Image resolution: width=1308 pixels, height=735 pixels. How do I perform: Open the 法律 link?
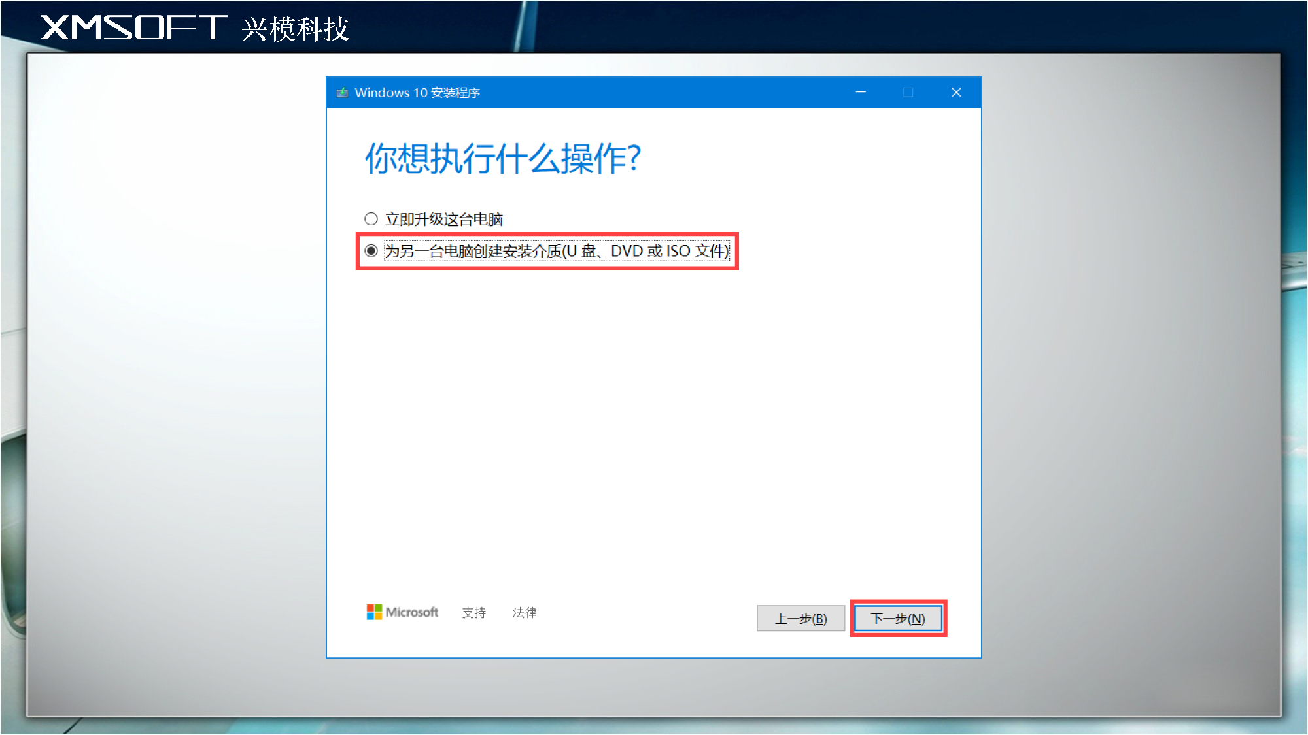pyautogui.click(x=525, y=613)
